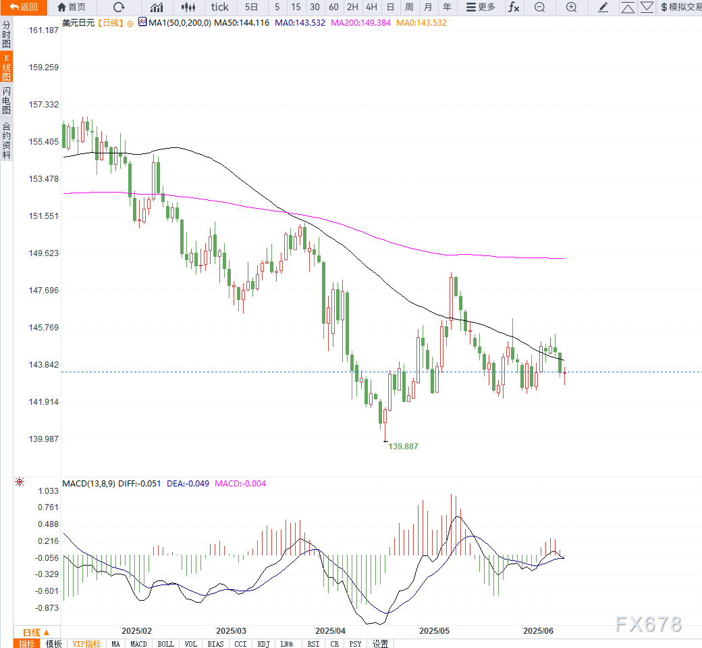
Task: Zoom out with the minus magnifier
Action: point(539,7)
